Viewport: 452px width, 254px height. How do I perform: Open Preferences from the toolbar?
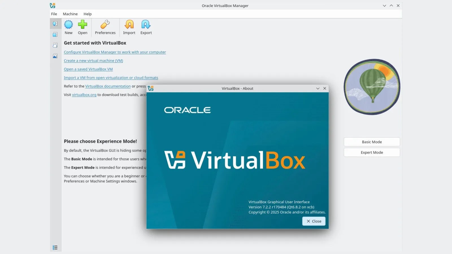pos(105,27)
